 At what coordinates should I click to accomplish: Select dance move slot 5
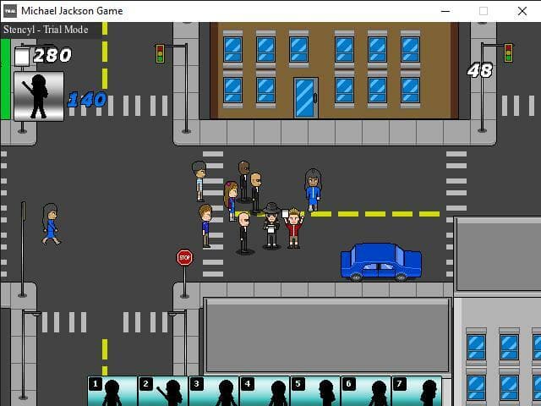tap(315, 391)
